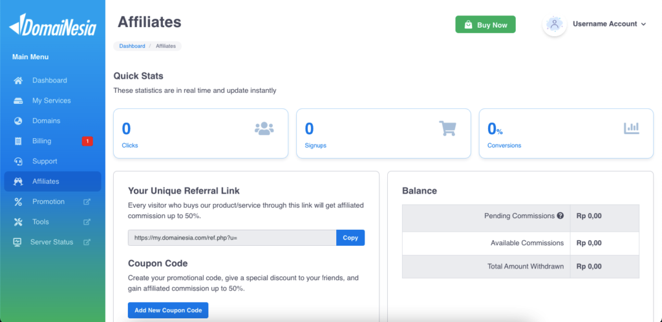The width and height of the screenshot is (662, 322).
Task: Click the Billing receipt icon
Action: (17, 141)
